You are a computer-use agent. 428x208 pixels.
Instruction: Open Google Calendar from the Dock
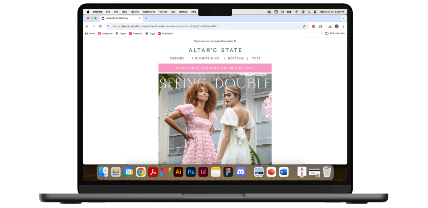click(128, 172)
